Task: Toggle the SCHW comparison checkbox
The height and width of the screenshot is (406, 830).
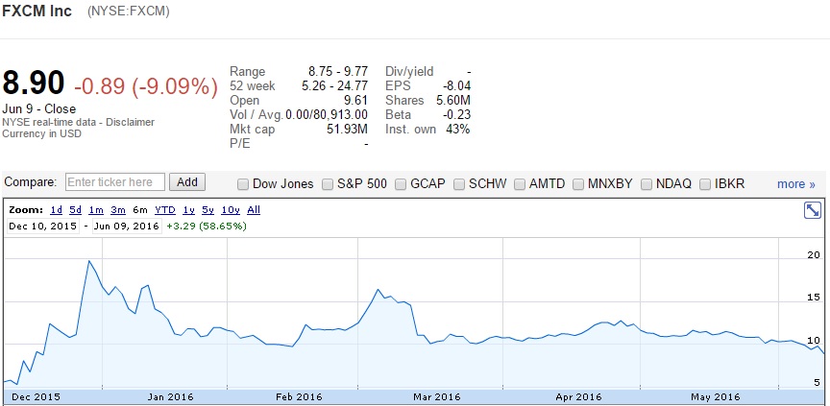Action: pos(459,184)
